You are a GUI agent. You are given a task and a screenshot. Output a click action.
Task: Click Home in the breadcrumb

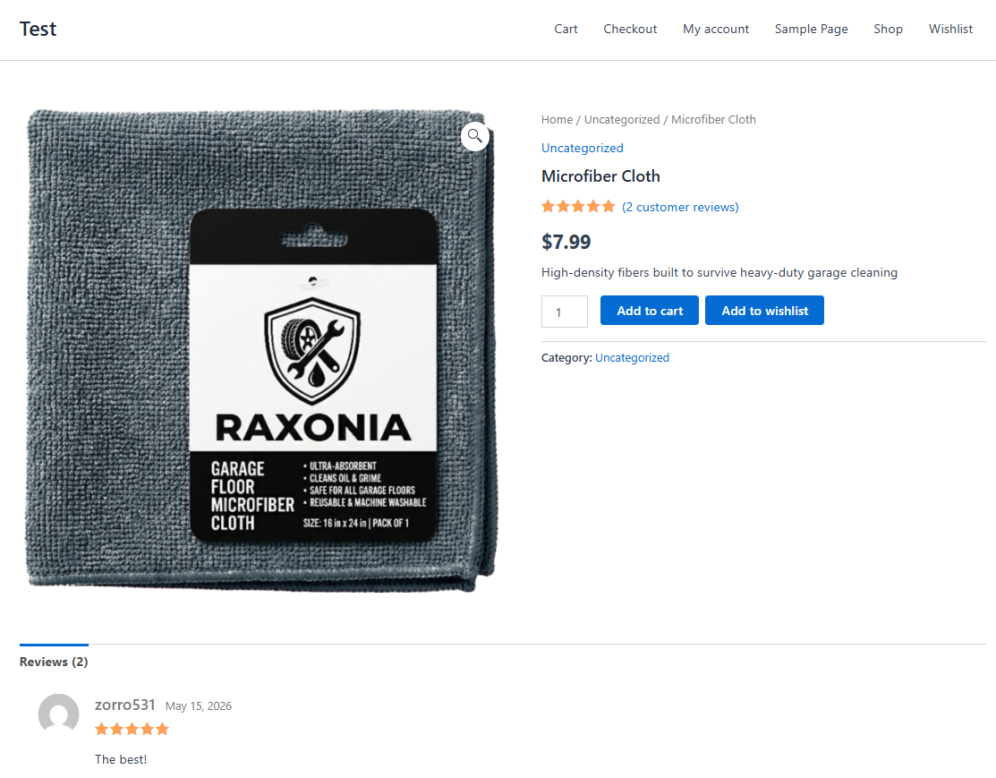(x=557, y=119)
